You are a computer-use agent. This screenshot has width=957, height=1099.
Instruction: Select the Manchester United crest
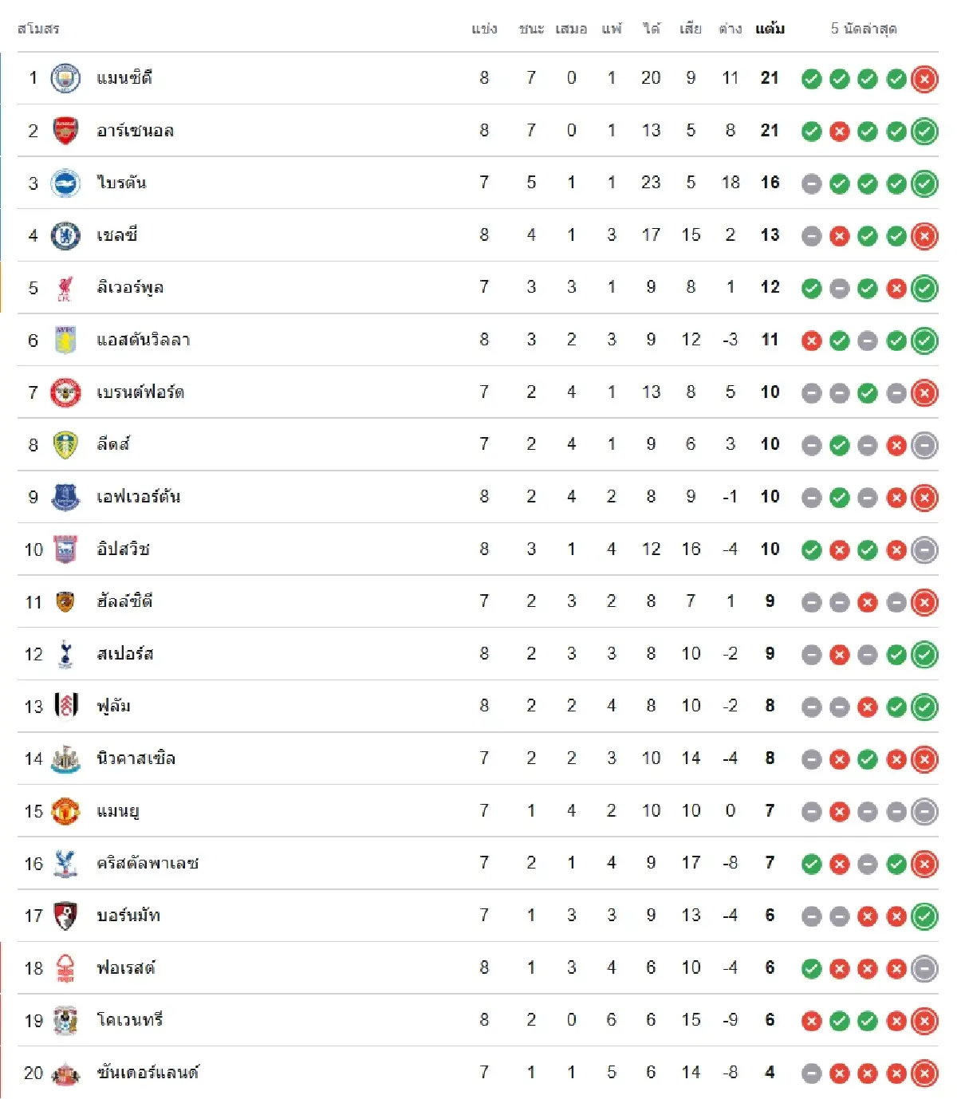click(65, 811)
